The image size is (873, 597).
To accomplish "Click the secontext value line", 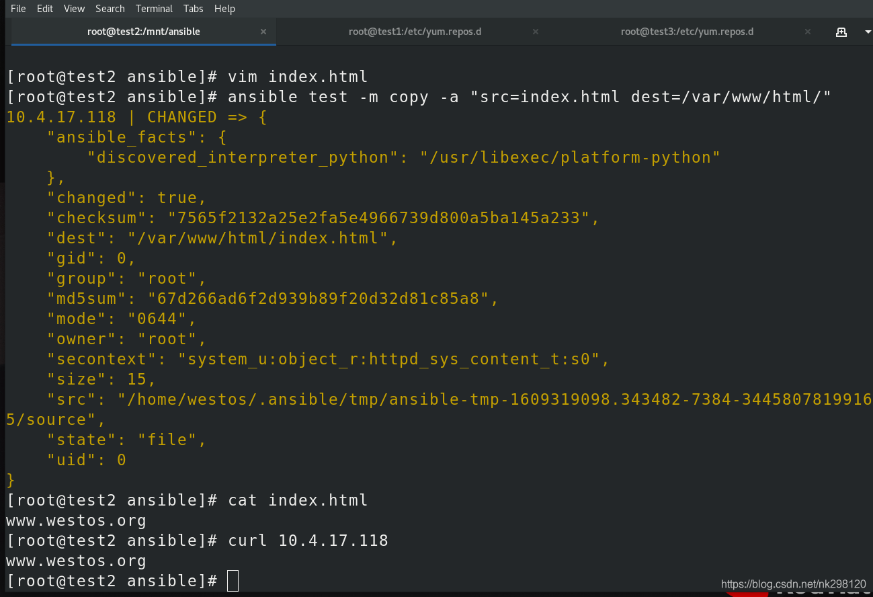I will (x=328, y=359).
